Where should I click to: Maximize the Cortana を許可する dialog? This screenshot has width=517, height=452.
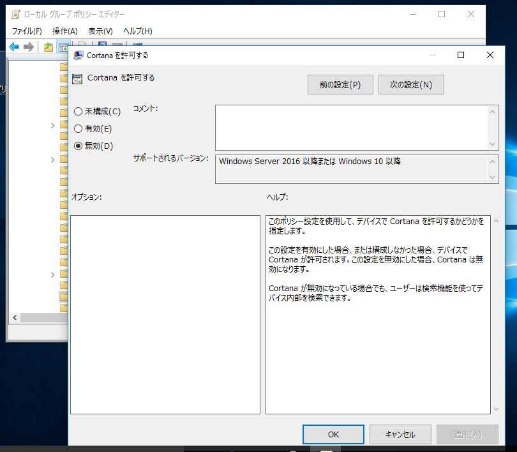461,55
